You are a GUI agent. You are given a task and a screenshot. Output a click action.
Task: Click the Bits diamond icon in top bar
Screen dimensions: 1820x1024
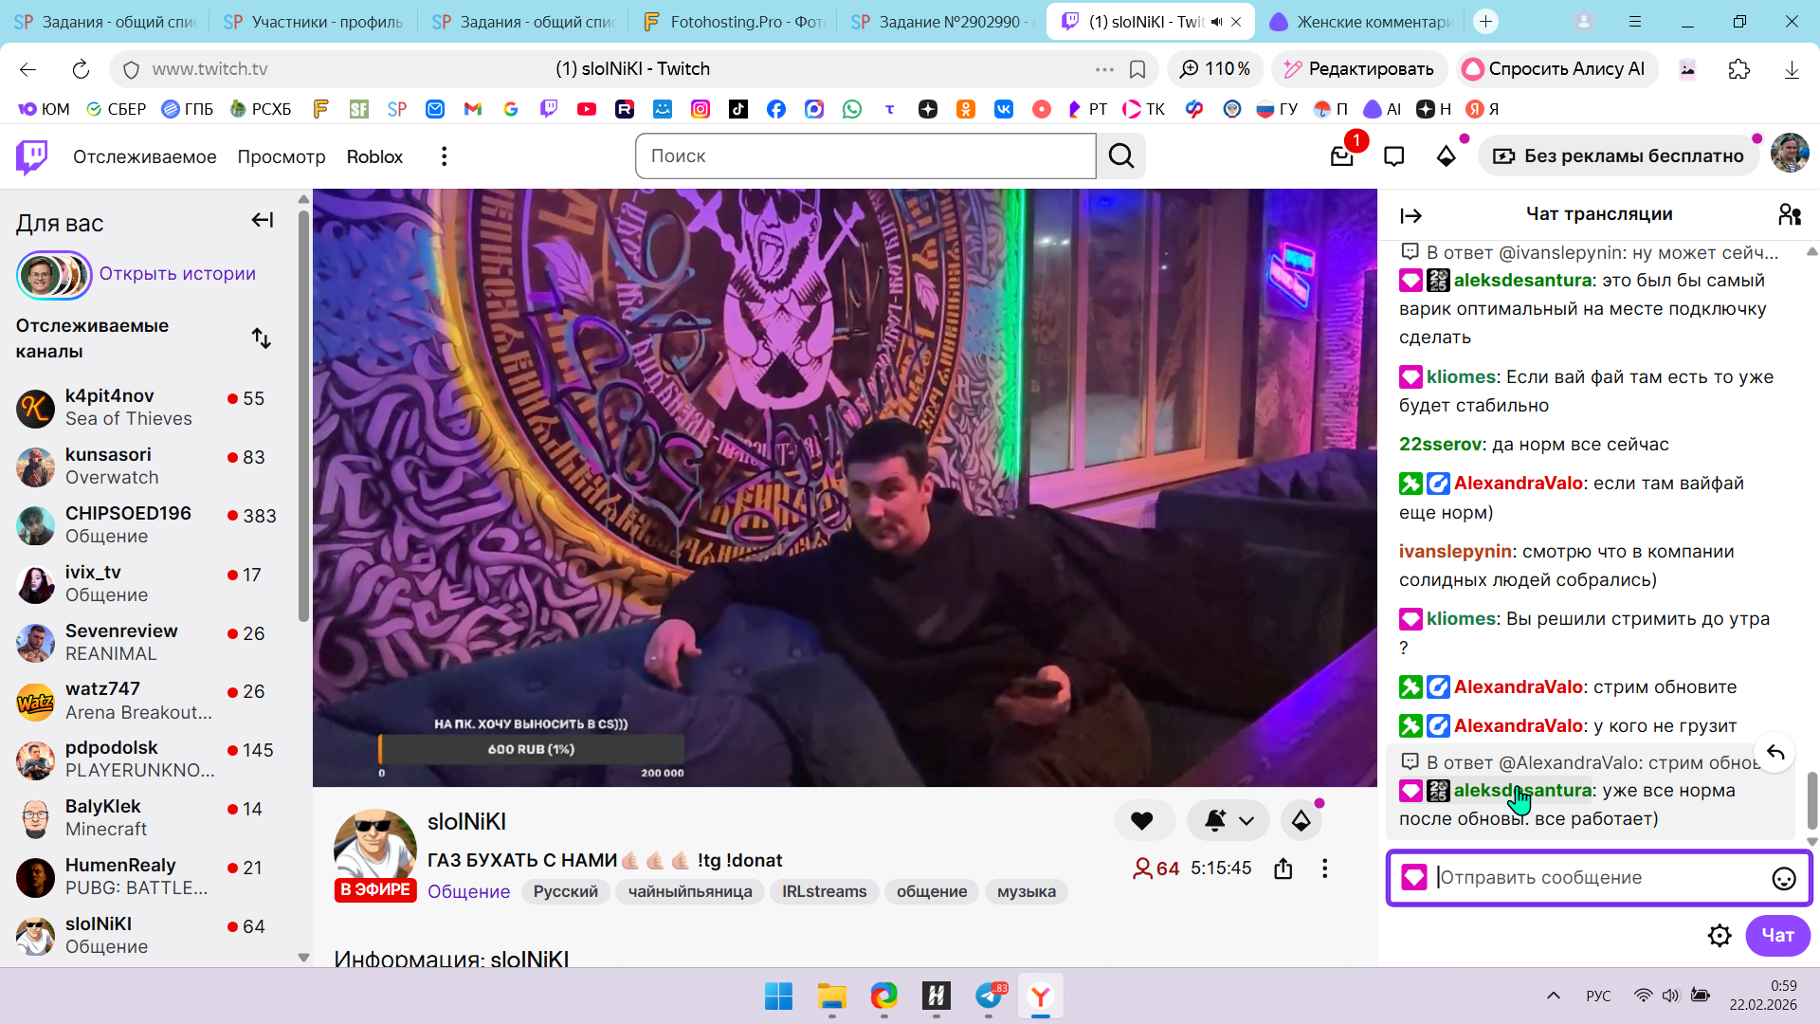pos(1446,156)
